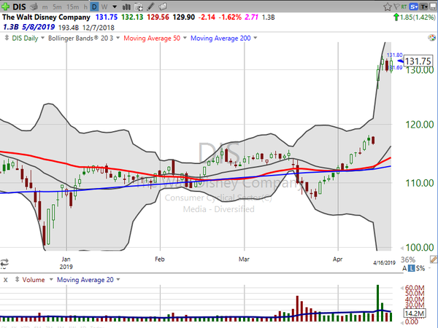Screen dimensions: 438x328
Task: Switch to the 5m timeframe
Action: [x=57, y=7]
